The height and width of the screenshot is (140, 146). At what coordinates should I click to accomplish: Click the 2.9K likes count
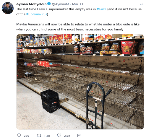coord(67,136)
